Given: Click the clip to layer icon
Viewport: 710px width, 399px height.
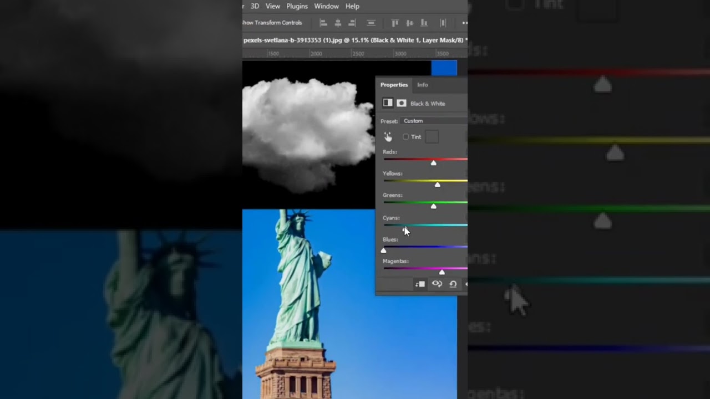Looking at the screenshot, I should point(420,284).
